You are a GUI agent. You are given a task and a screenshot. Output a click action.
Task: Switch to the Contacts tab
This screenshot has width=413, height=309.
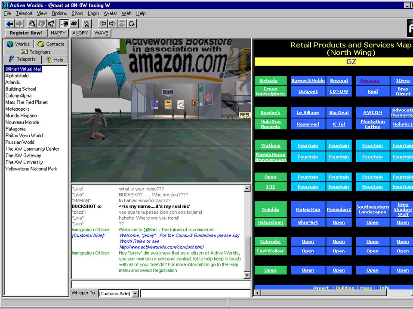(x=51, y=44)
